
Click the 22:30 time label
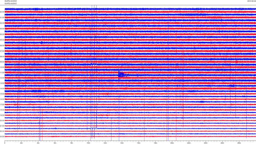coord(2,131)
